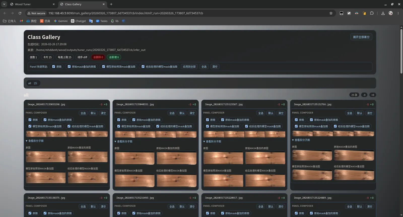Click 全选 for Image_20260317135033298.jpg
The height and width of the screenshot is (217, 403).
[x=83, y=113]
